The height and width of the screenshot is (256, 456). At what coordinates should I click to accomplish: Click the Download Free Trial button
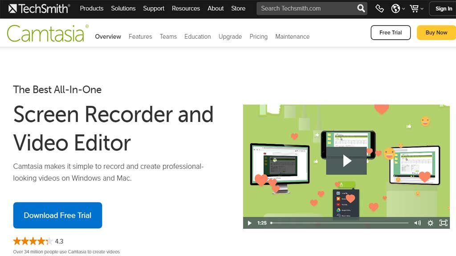pos(57,215)
